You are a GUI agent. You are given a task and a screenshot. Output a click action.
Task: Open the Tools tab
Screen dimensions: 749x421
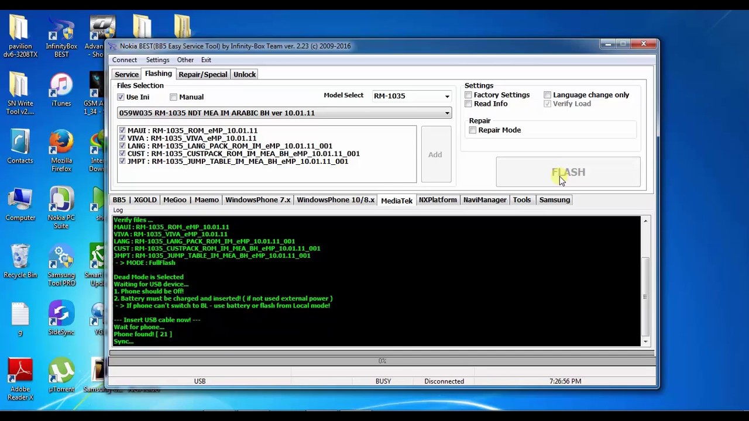tap(522, 200)
